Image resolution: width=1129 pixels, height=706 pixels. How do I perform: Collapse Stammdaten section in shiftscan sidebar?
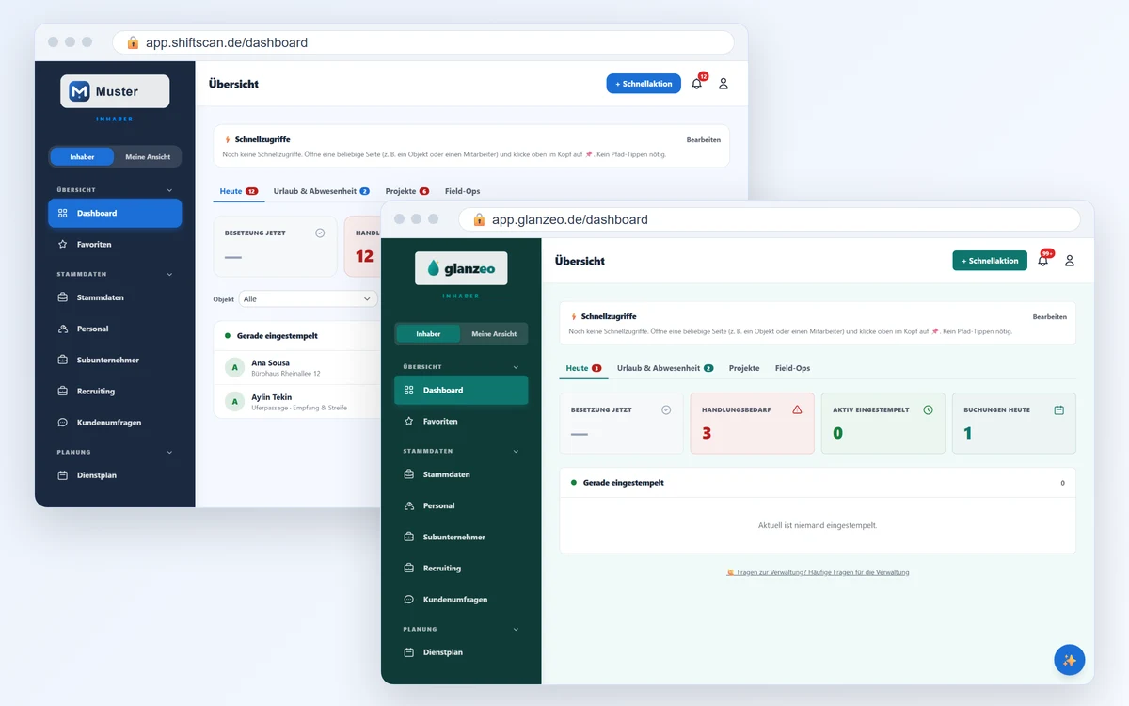(169, 274)
